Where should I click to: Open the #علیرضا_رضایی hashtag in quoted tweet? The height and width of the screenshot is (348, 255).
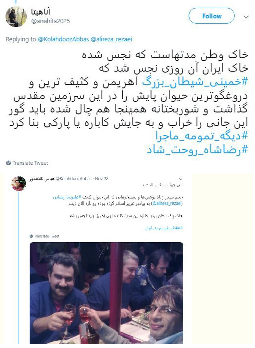point(67,197)
